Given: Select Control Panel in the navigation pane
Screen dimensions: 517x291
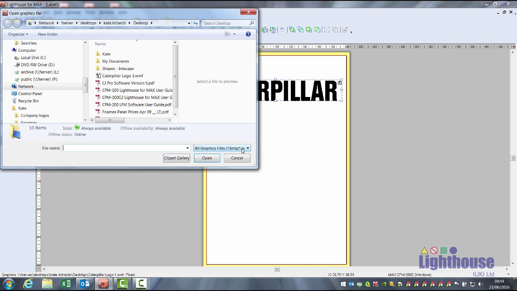Looking at the screenshot, I should click(30, 94).
